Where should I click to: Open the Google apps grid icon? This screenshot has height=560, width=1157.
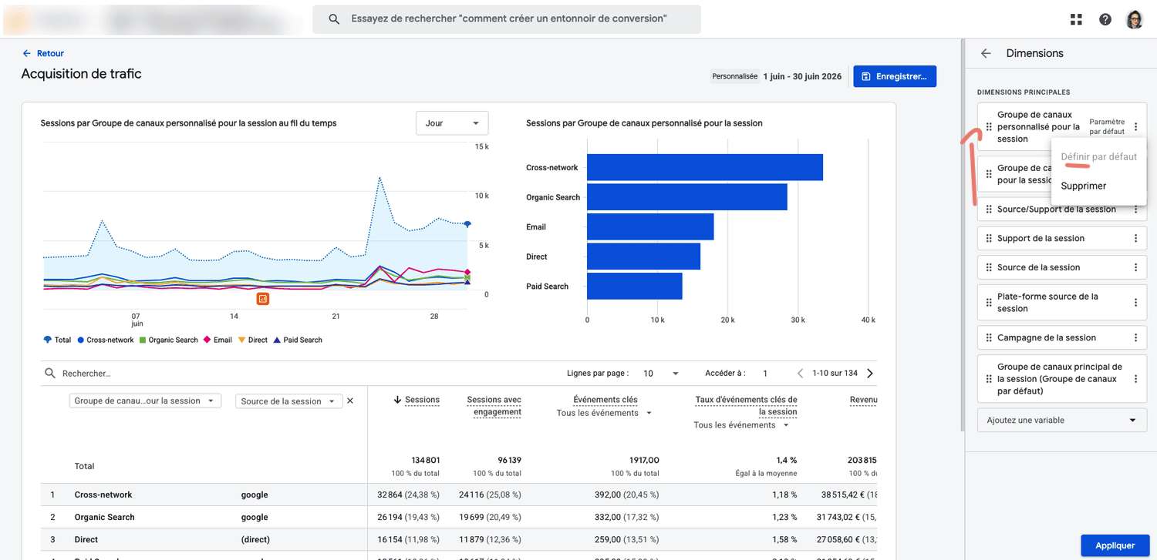click(x=1076, y=19)
